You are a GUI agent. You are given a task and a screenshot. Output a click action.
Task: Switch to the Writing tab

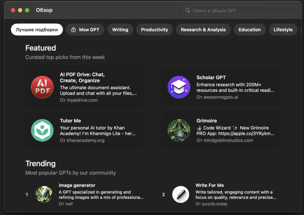point(120,30)
